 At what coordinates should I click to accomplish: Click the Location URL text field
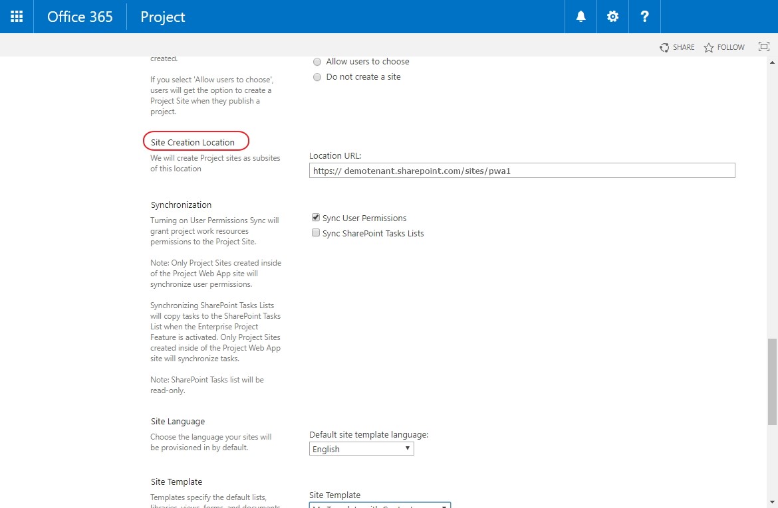point(522,171)
